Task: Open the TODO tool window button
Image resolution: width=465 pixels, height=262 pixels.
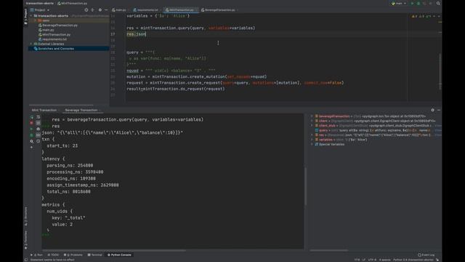Action: coord(53,255)
